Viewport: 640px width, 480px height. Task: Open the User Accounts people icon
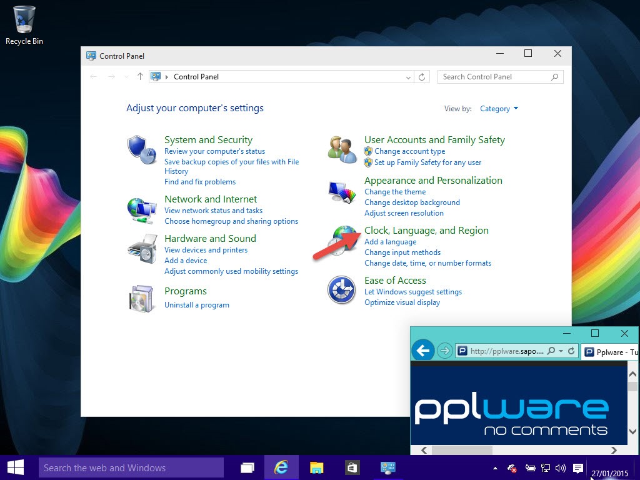click(x=342, y=150)
